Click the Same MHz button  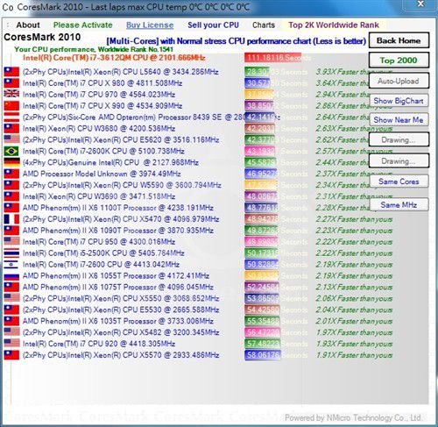click(399, 204)
